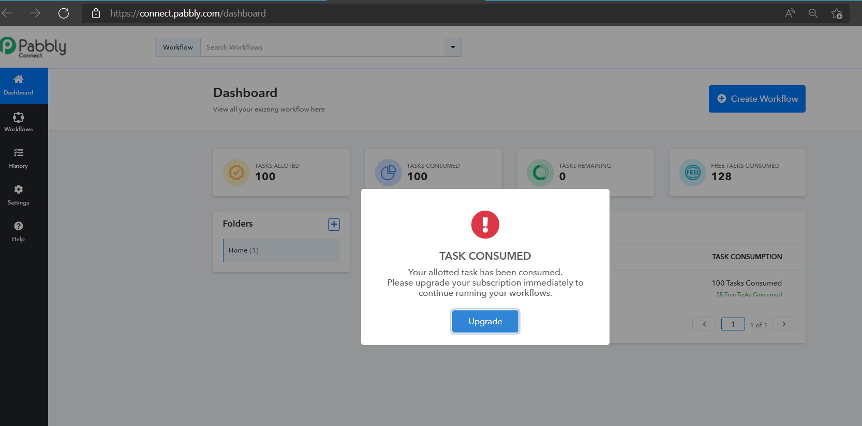Click the page number input field
The image size is (862, 426).
(733, 324)
